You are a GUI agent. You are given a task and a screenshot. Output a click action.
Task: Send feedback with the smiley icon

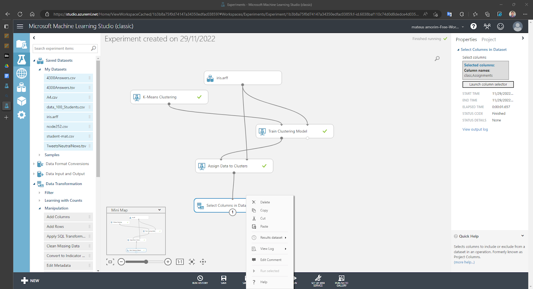(500, 26)
